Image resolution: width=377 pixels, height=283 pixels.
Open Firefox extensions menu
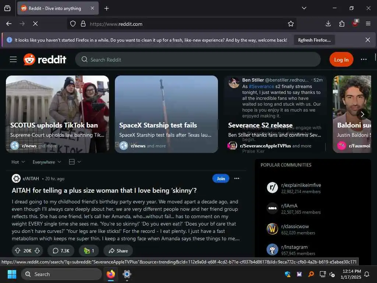pos(342,24)
